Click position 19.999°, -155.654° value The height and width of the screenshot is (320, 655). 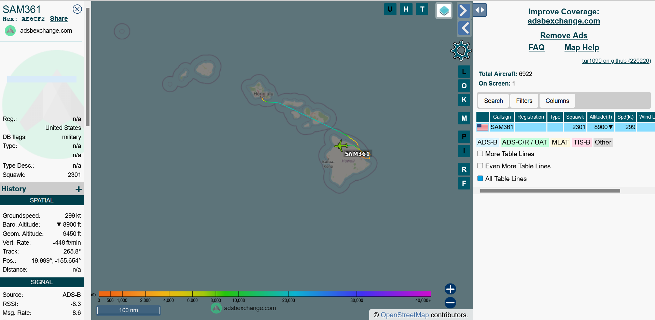tap(56, 261)
